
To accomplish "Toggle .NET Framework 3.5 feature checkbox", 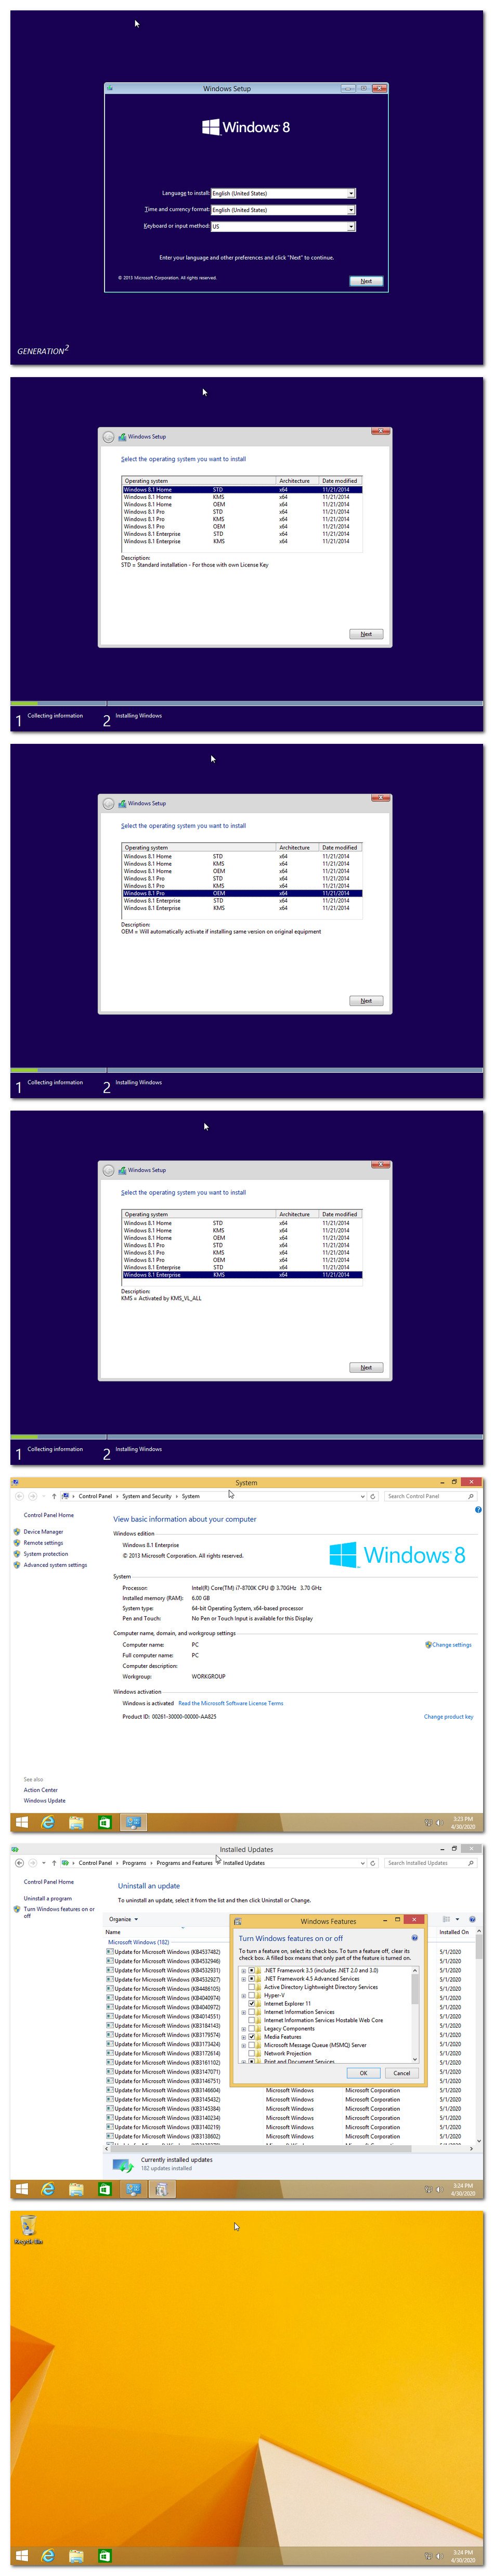I will 252,1970.
